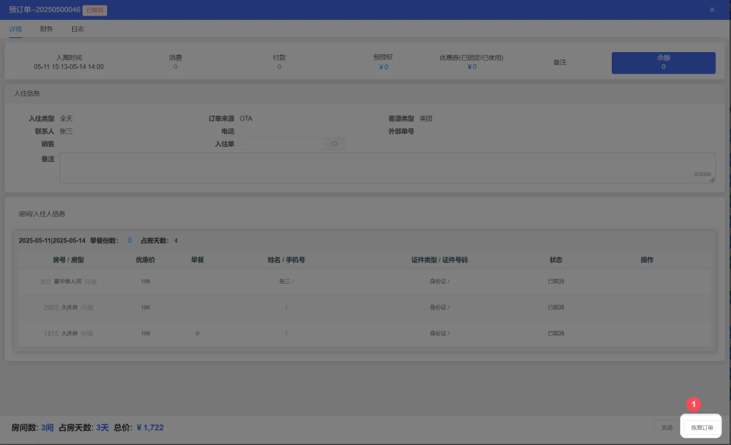
Task: Click 升级 next to room 2903
Action: tap(87, 307)
